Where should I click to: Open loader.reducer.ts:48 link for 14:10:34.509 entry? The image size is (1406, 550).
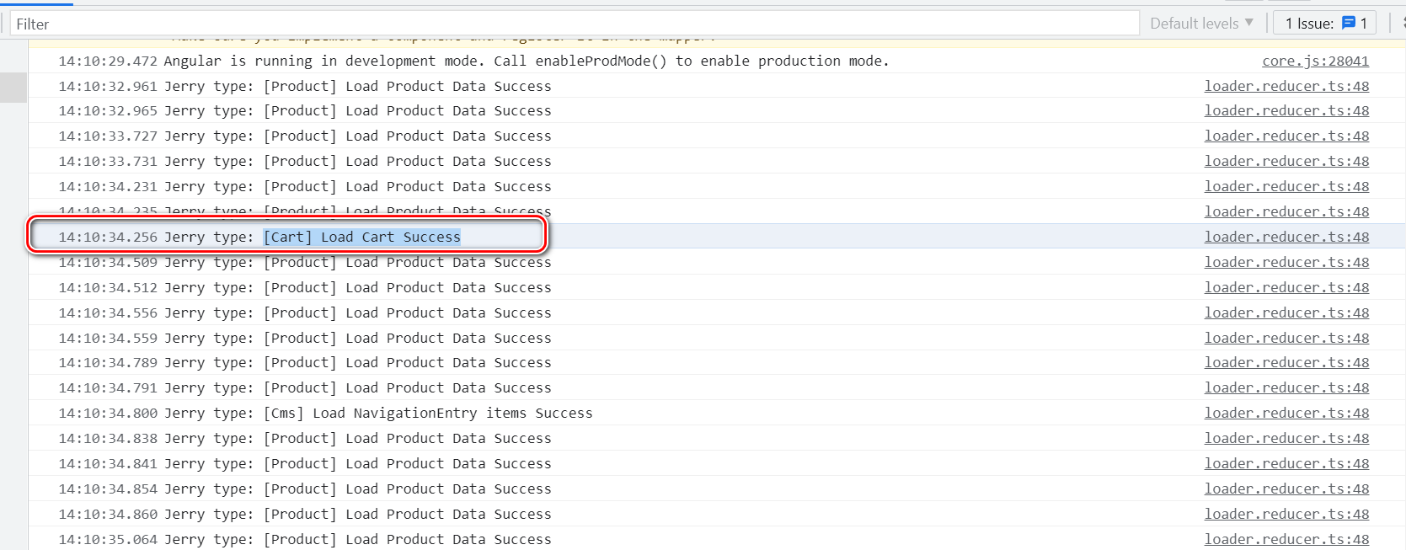[x=1286, y=262]
